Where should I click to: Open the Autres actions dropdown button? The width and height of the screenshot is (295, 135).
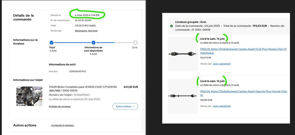[125, 106]
